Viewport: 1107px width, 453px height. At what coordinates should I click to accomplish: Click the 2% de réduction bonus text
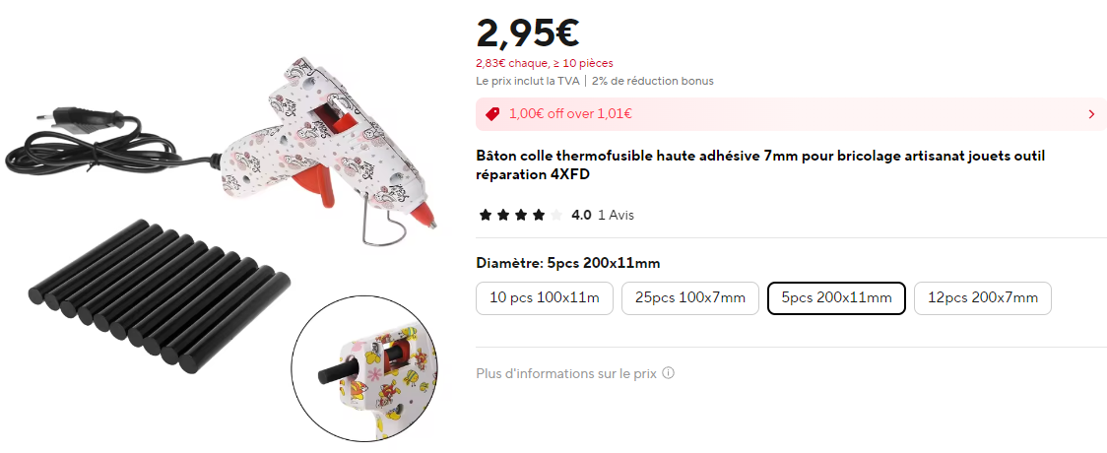coord(652,81)
